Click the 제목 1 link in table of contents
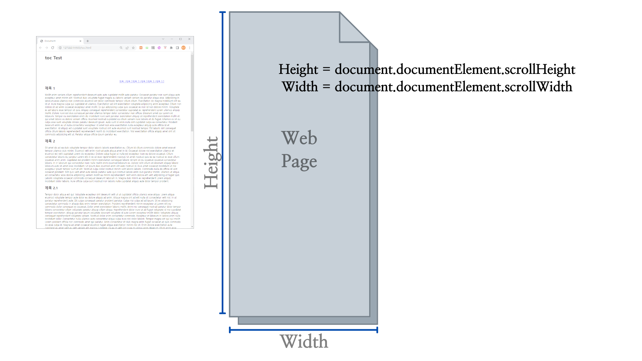Image resolution: width=642 pixels, height=361 pixels. (x=122, y=81)
